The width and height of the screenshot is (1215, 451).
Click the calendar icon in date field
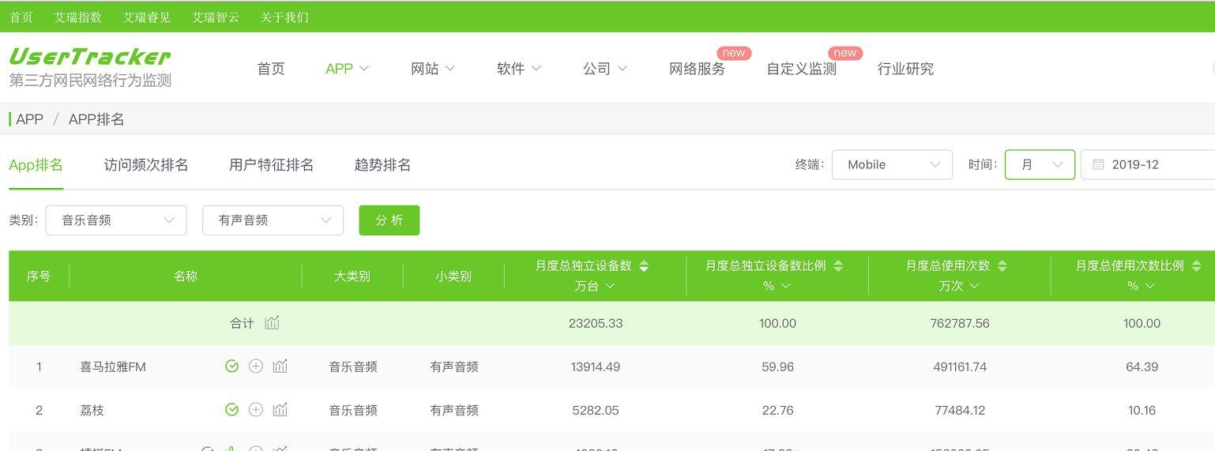[1098, 164]
